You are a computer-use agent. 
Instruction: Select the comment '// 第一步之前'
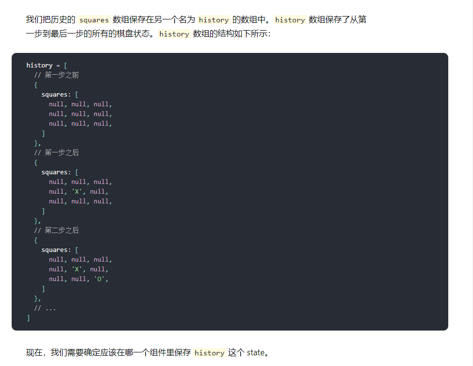coord(56,75)
